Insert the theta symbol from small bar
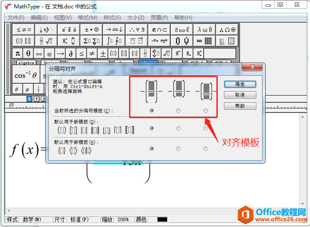The image size is (310, 227). point(28,54)
